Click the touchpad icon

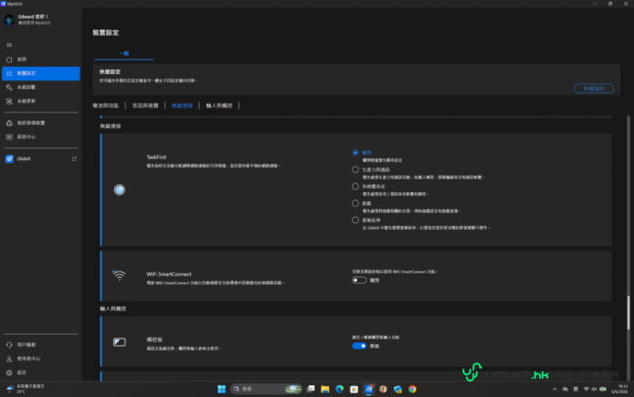[120, 342]
